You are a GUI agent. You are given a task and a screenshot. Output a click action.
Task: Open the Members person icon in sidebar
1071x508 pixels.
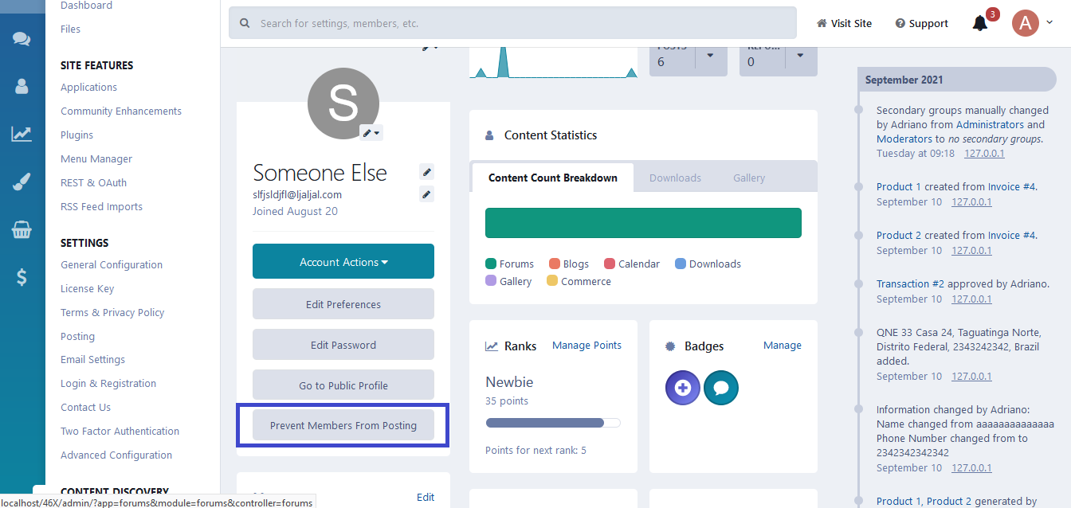22,86
